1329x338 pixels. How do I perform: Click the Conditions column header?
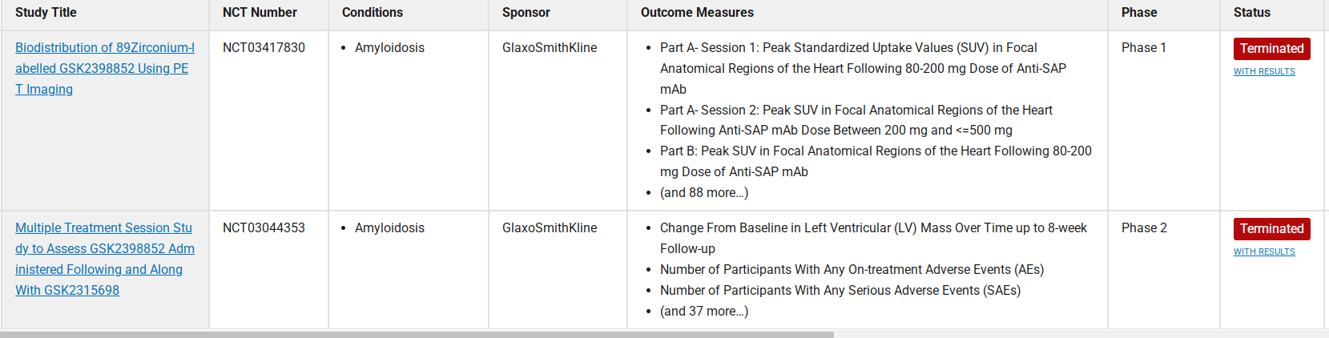point(373,13)
